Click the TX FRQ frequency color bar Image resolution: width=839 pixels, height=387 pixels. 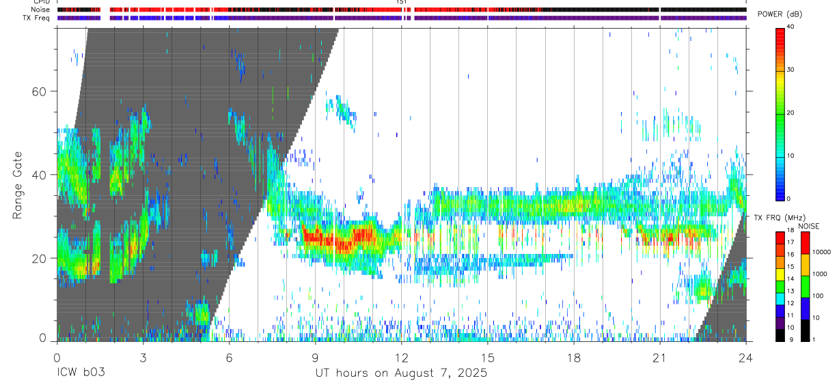tap(780, 286)
